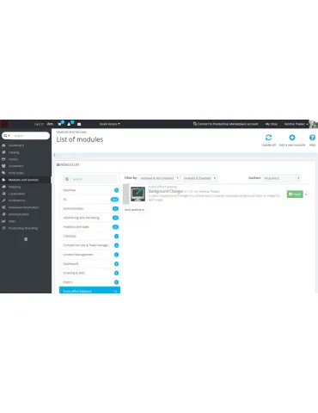Viewport: 318px width, 413px height.
Task: Open the sidebar search type dropdown arrow
Action: coord(7,136)
